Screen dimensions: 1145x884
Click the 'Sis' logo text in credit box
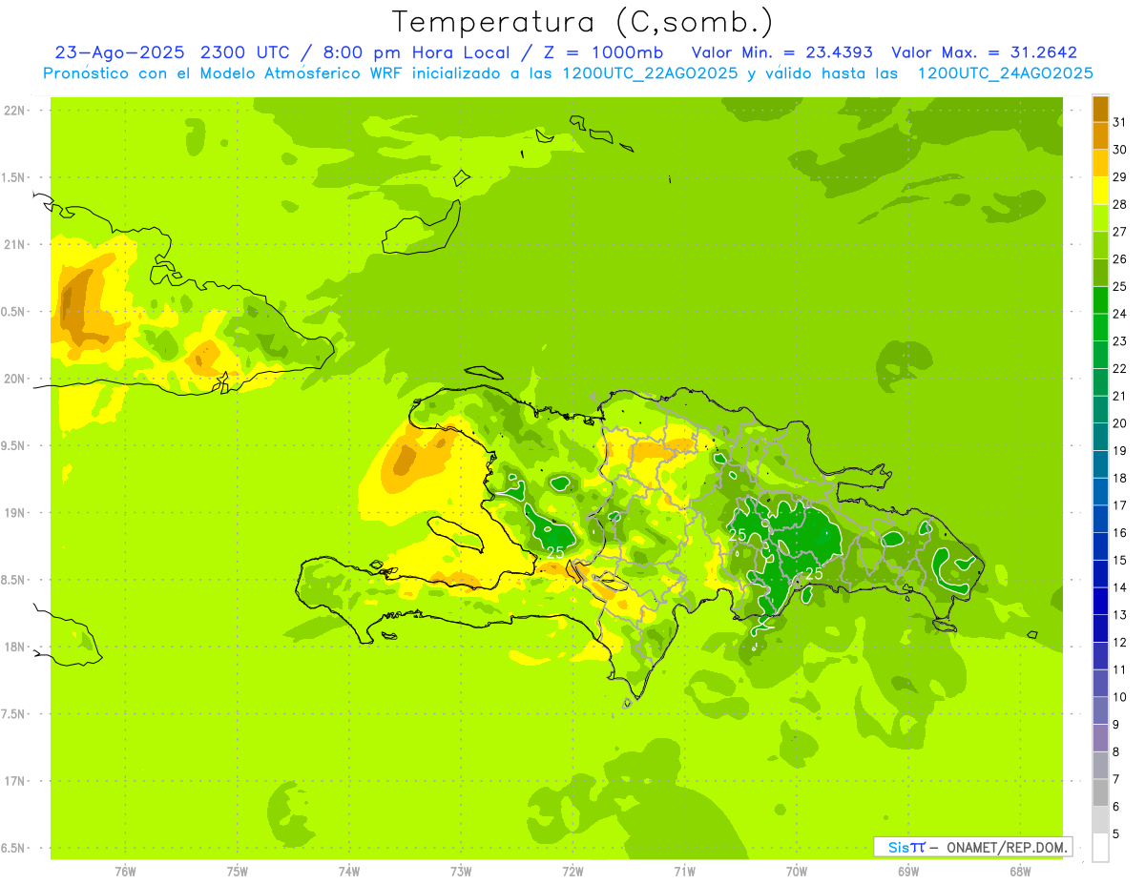pos(898,847)
